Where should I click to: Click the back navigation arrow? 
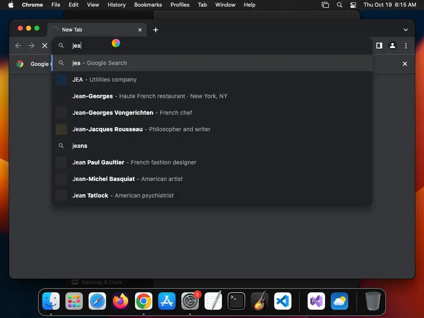pos(18,46)
